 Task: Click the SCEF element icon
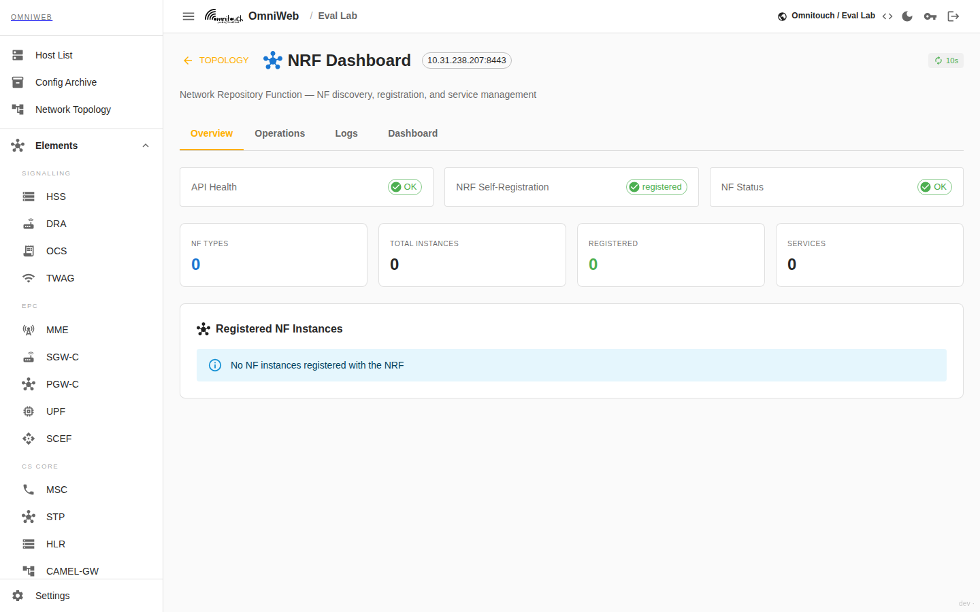[29, 439]
